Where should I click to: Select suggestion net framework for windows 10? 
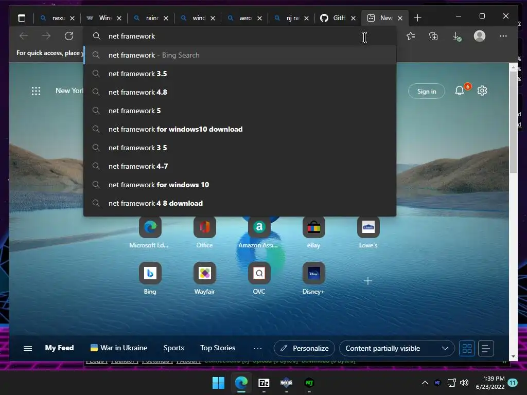click(x=240, y=185)
